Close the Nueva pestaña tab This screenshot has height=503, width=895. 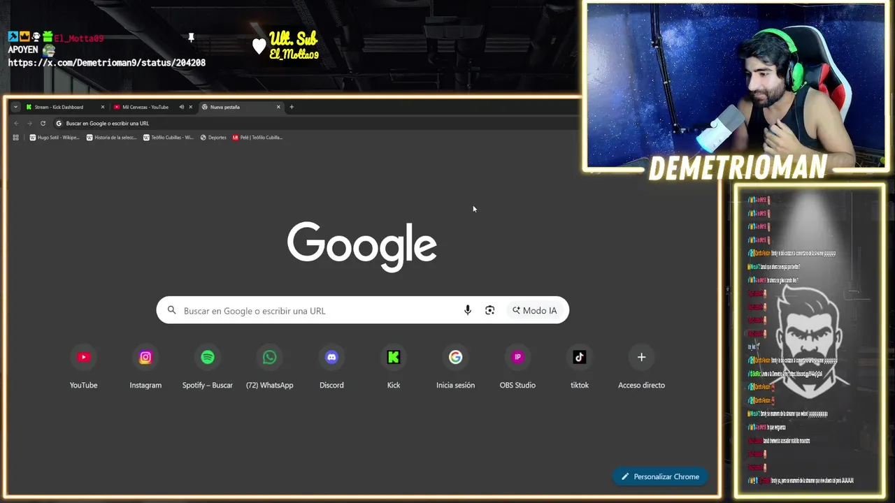(278, 107)
